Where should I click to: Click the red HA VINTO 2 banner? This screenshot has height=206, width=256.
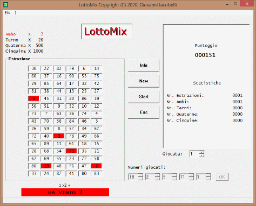pos(65,193)
